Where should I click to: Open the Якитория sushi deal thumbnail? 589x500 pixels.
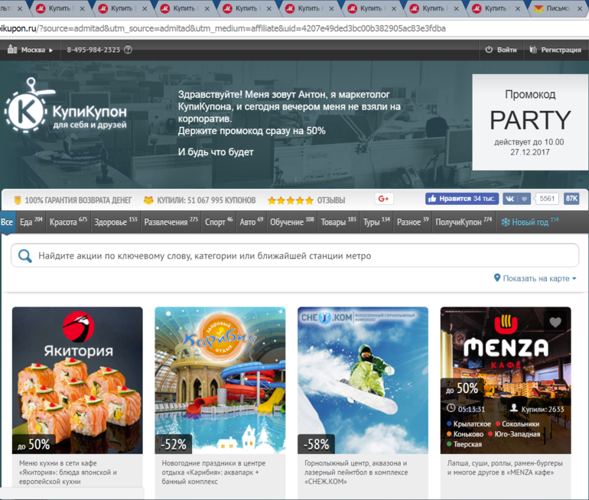click(x=77, y=380)
